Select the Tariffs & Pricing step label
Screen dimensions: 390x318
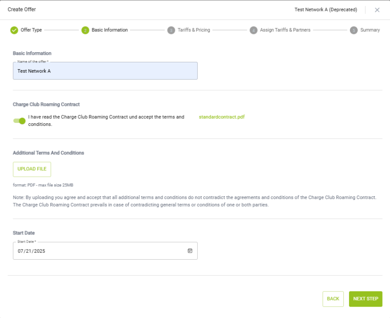click(x=194, y=30)
